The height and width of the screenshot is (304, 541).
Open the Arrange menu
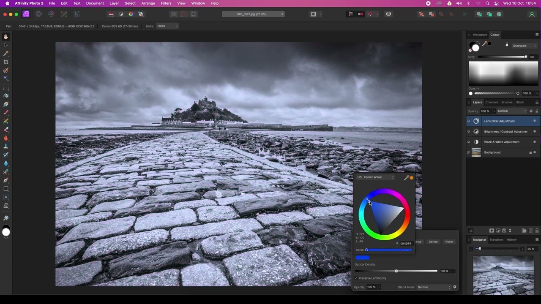pos(148,3)
